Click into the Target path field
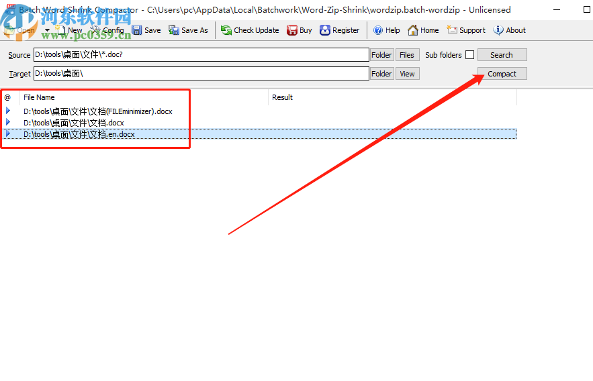 tap(201, 73)
